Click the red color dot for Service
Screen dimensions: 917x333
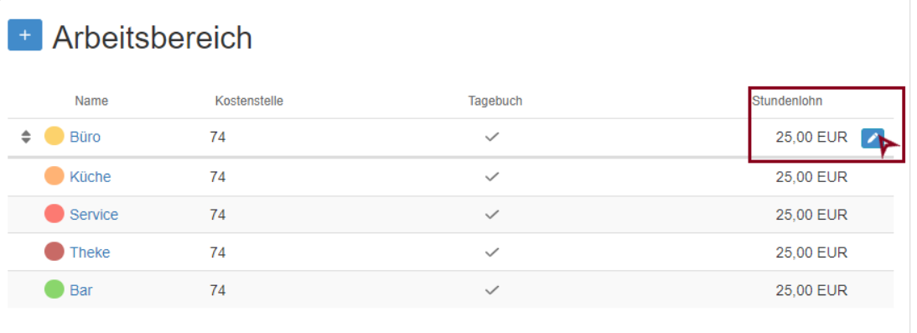(54, 214)
